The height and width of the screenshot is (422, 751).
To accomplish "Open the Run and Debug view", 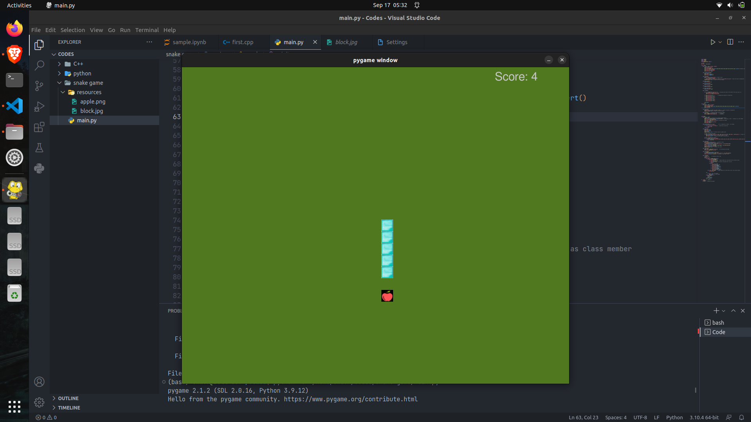I will click(39, 106).
